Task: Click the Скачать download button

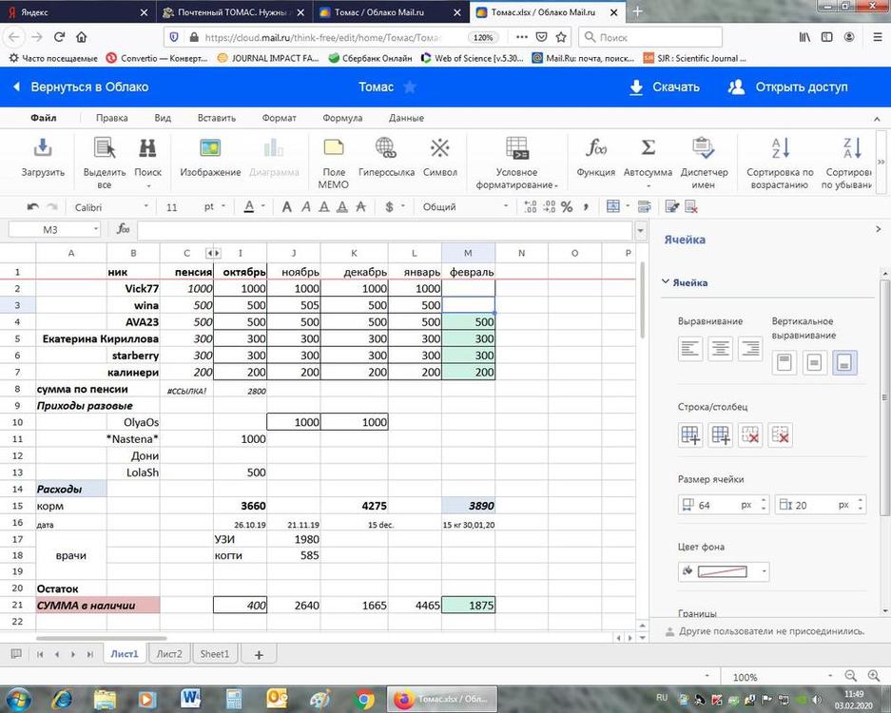Action: (x=664, y=87)
